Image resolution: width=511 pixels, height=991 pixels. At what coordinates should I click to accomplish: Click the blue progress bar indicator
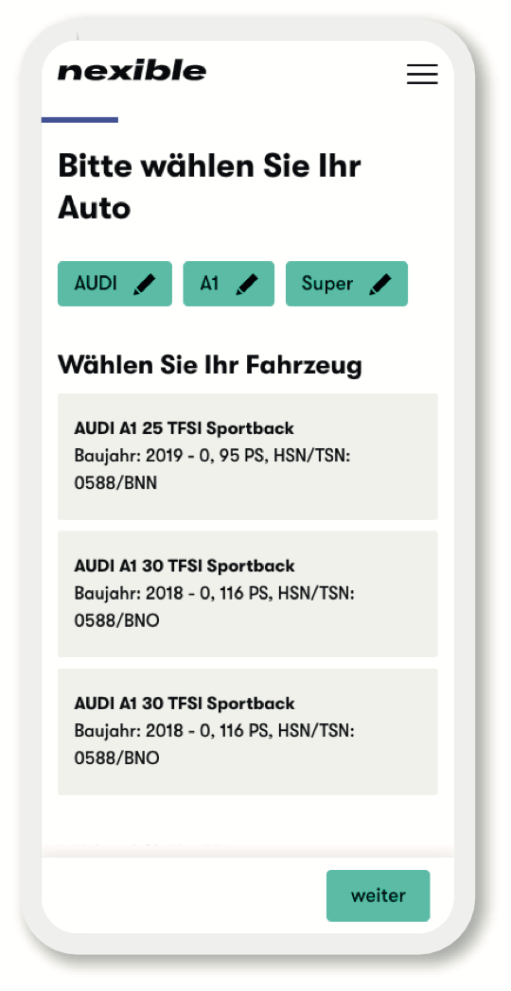(x=79, y=119)
